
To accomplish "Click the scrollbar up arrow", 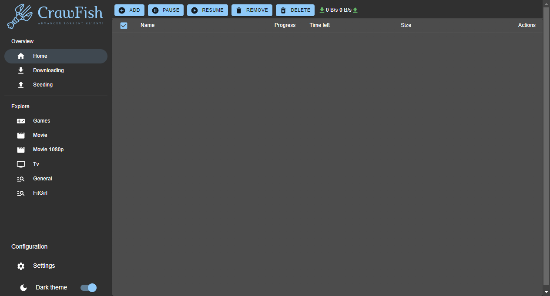I will click(x=547, y=3).
